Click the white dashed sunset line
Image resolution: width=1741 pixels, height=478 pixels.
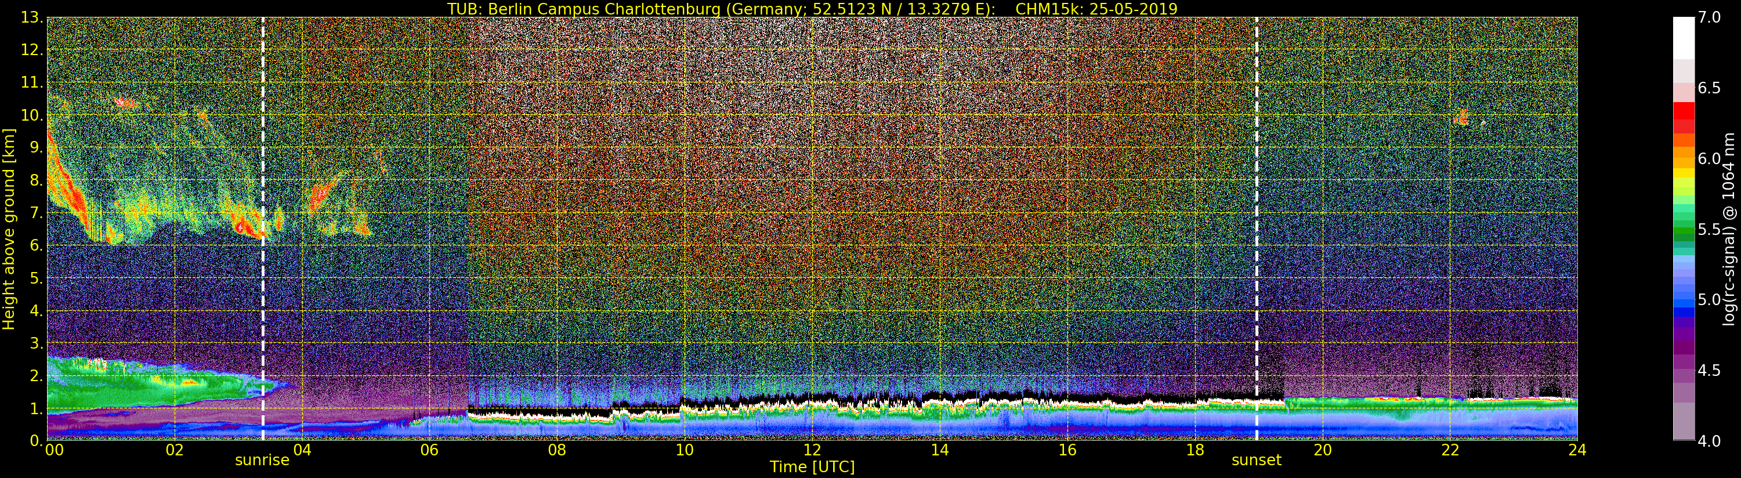(x=1257, y=229)
